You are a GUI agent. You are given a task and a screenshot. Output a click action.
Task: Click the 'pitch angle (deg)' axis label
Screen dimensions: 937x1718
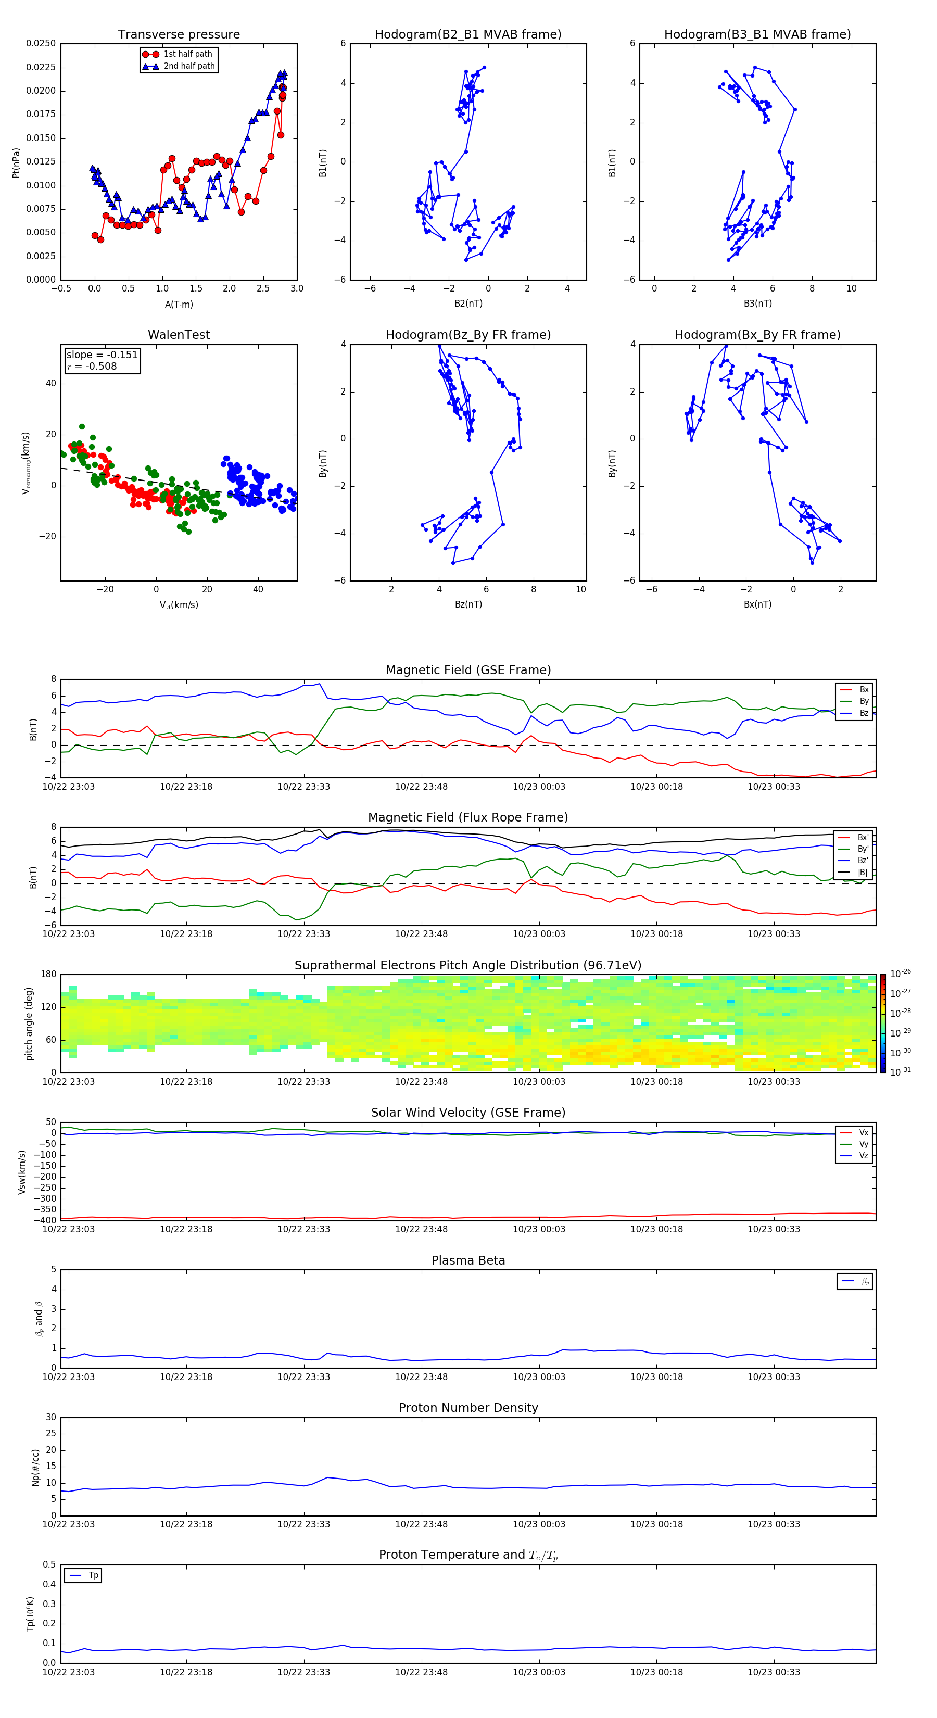point(29,1024)
